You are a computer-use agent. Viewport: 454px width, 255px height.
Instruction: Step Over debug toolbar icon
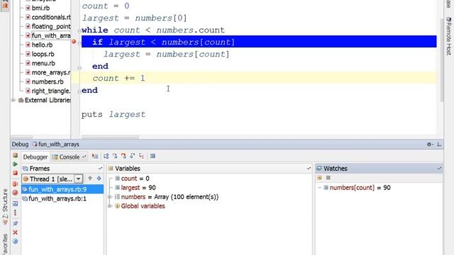[x=106, y=156]
